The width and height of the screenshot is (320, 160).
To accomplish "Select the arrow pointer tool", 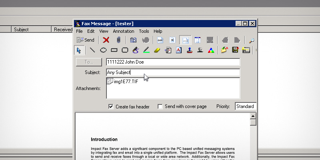I will (x=79, y=50).
